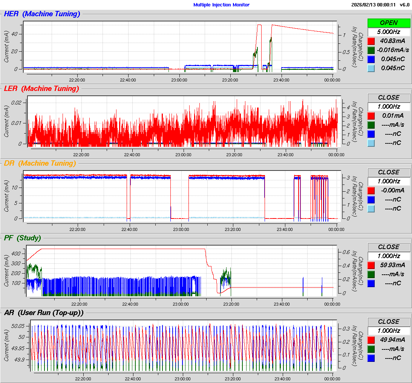
Task: Click the AR (User Run (Top-up)) title
Action: tap(43, 312)
